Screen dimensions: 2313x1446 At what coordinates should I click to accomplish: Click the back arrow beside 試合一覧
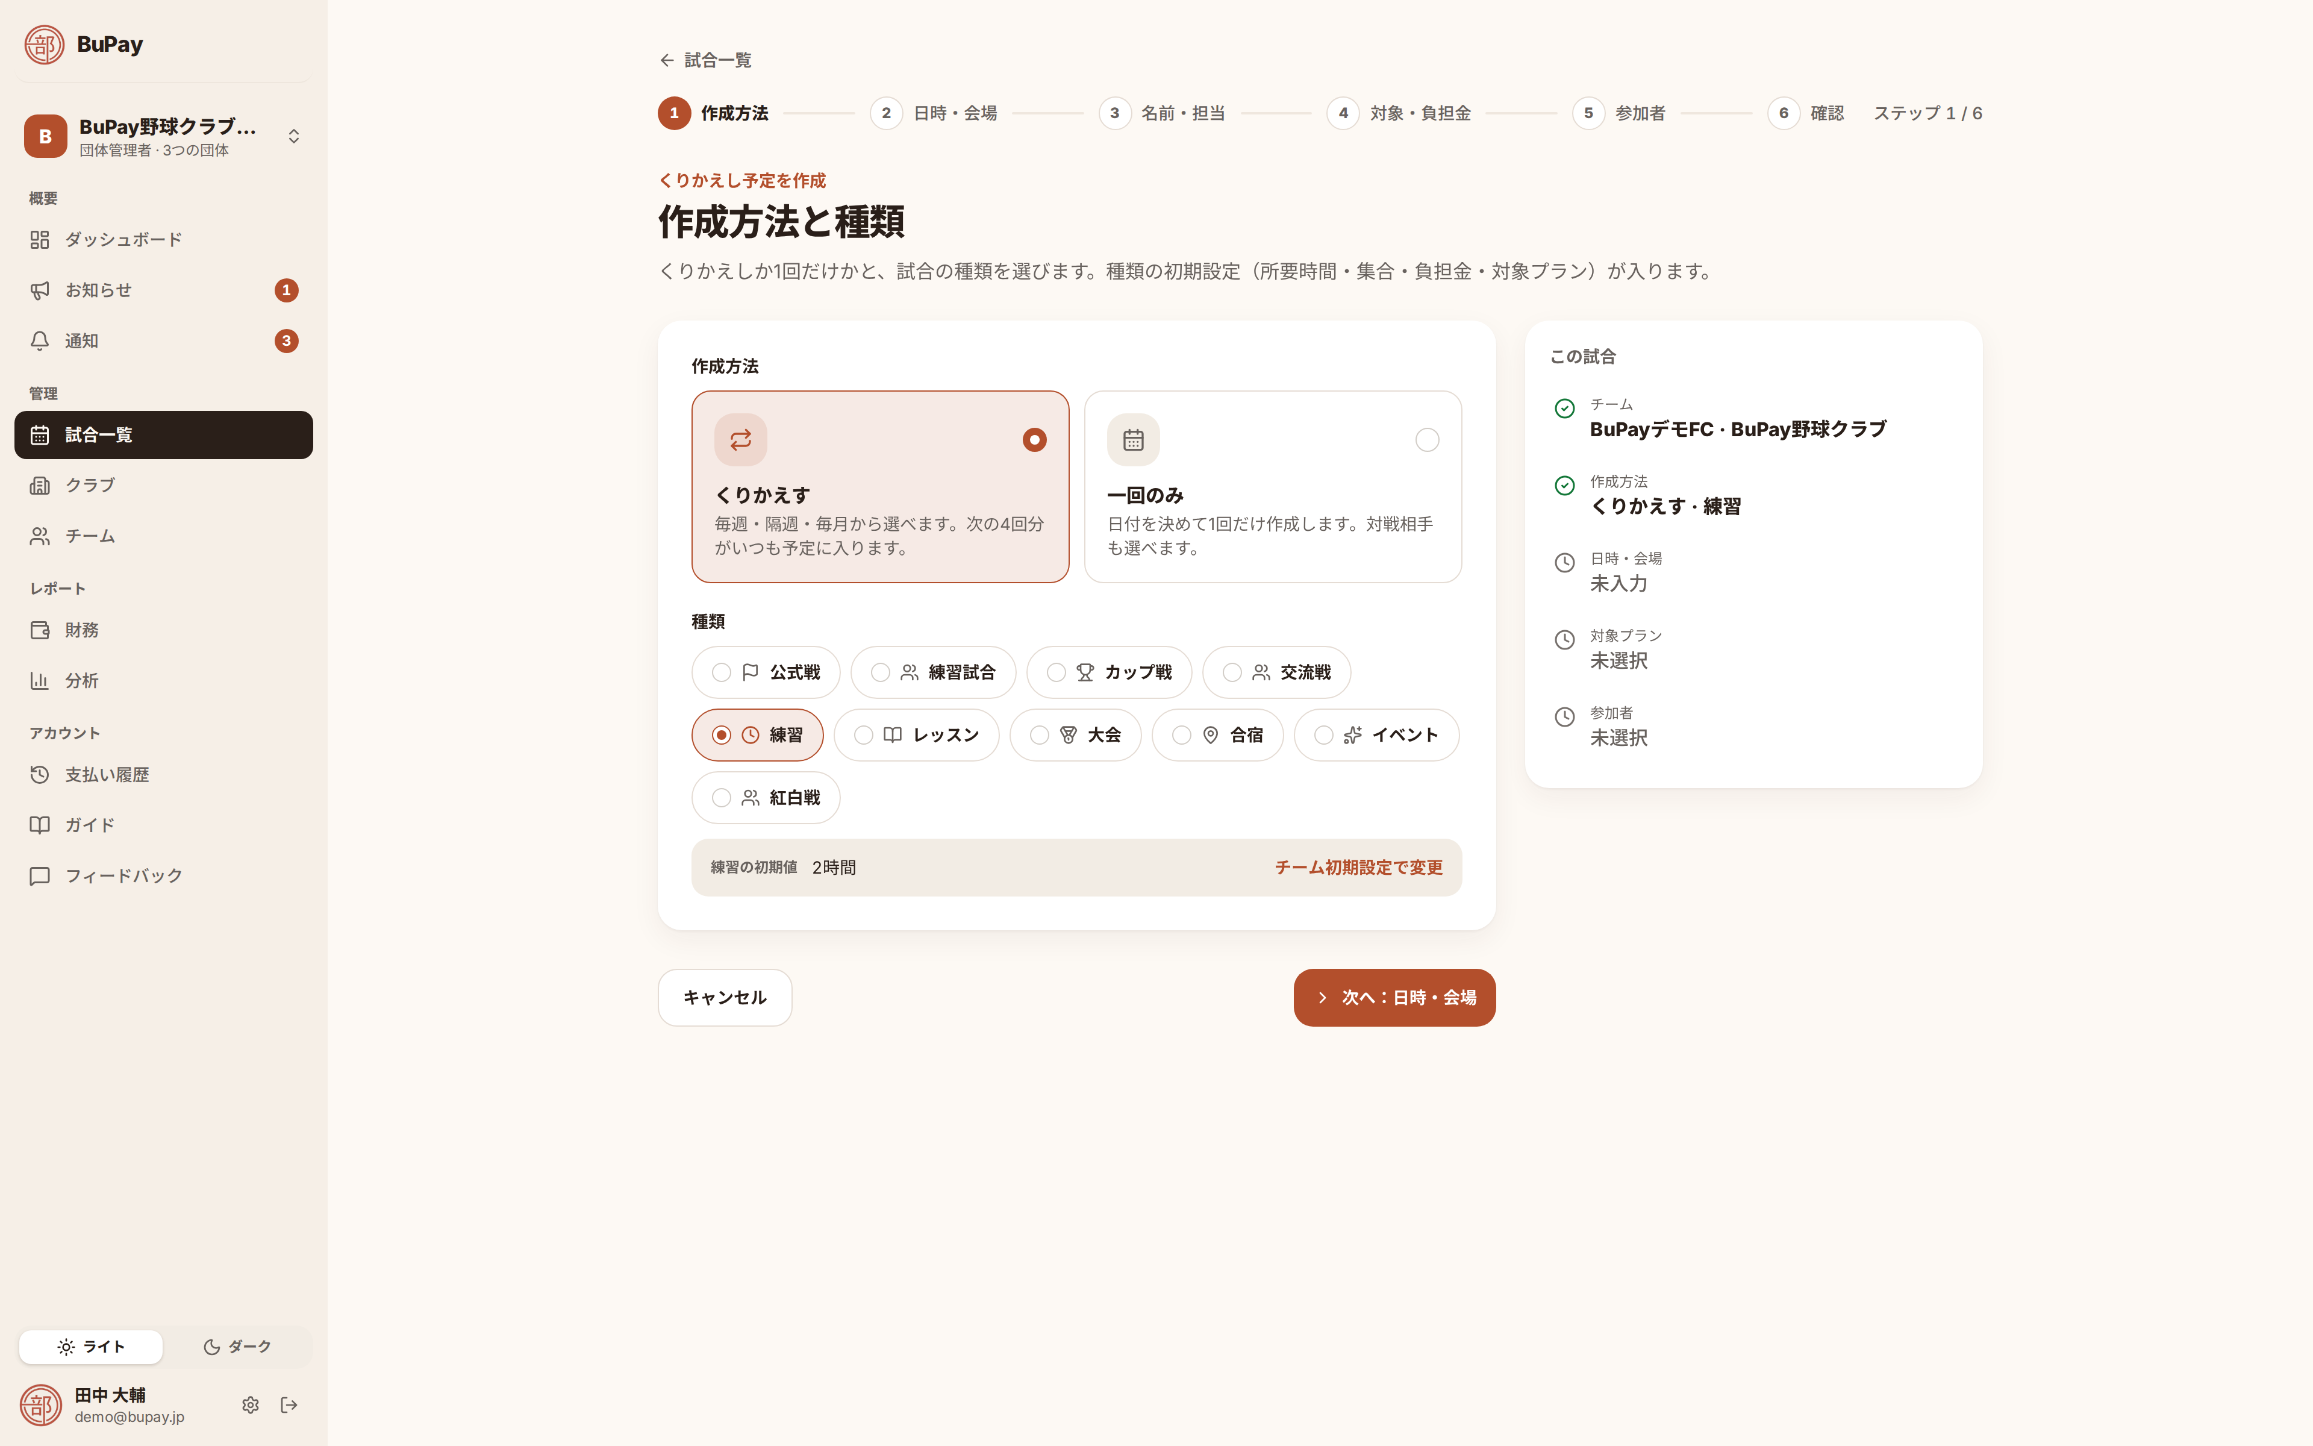point(667,60)
